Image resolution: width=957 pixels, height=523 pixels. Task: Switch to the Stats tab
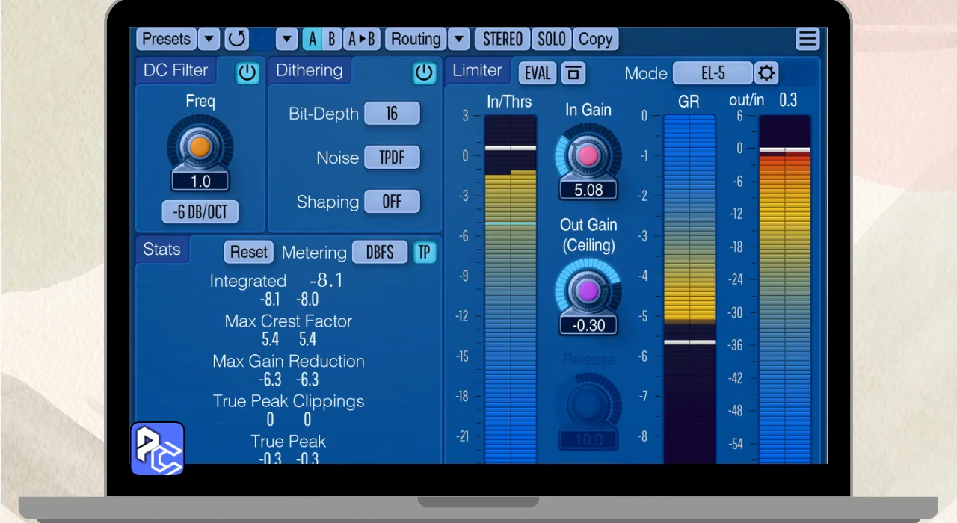pos(162,250)
